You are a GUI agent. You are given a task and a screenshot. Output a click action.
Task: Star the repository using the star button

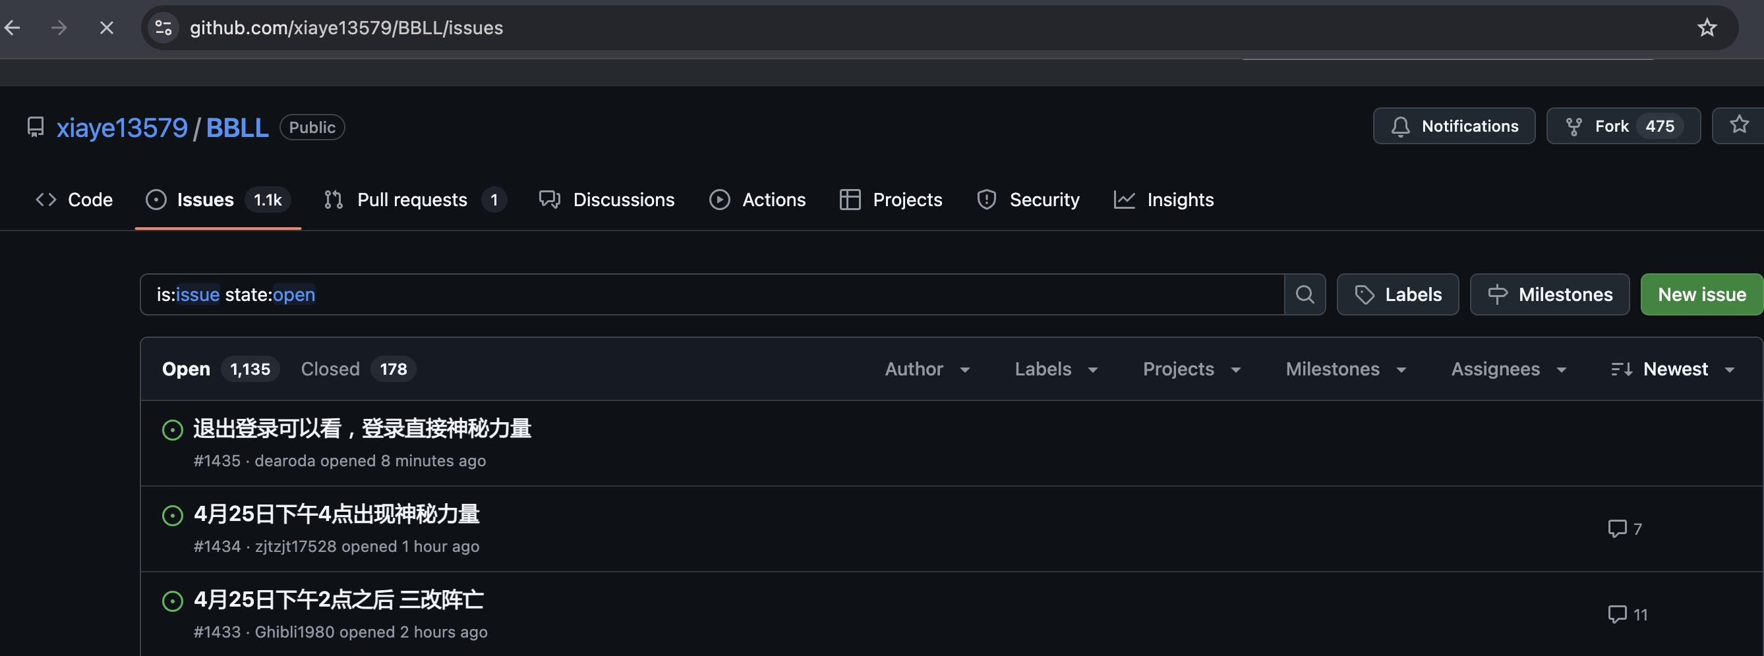point(1739,125)
